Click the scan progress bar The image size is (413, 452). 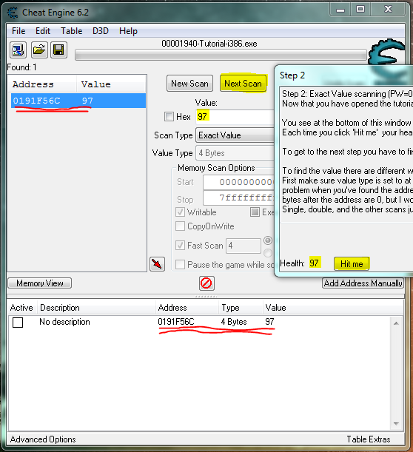pos(221,55)
